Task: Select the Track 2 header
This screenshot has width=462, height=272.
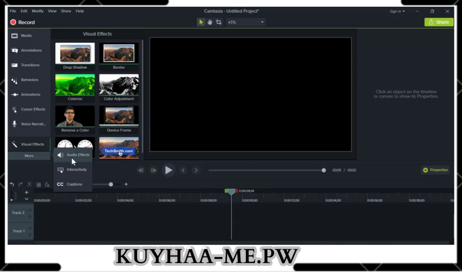Action: (18, 212)
